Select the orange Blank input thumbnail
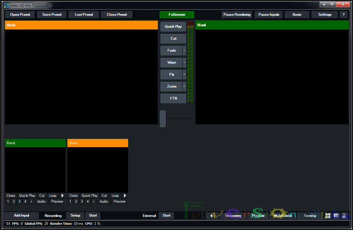 point(98,166)
